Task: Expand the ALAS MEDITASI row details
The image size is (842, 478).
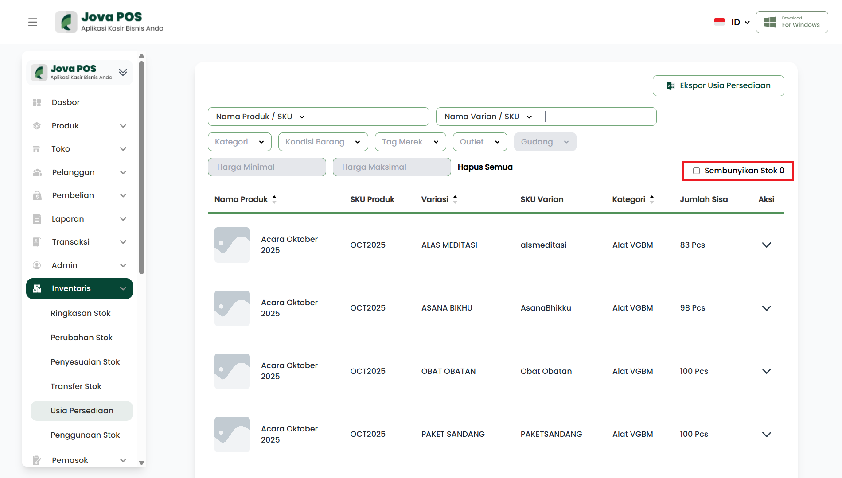Action: [x=766, y=245]
